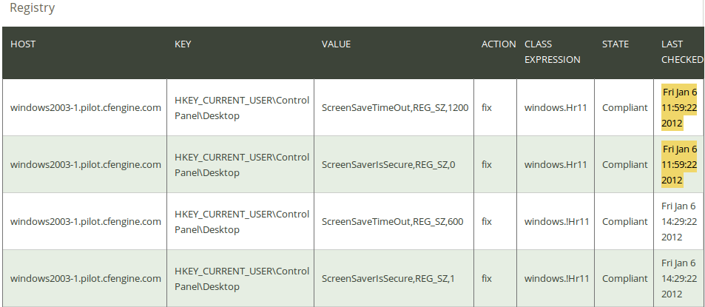Click windows.Hr11 class in first row

pyautogui.click(x=556, y=108)
